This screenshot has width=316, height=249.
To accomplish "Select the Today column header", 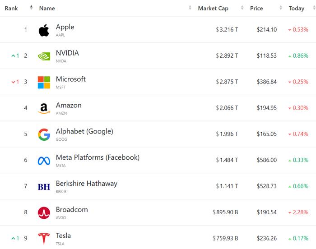I will pyautogui.click(x=297, y=8).
